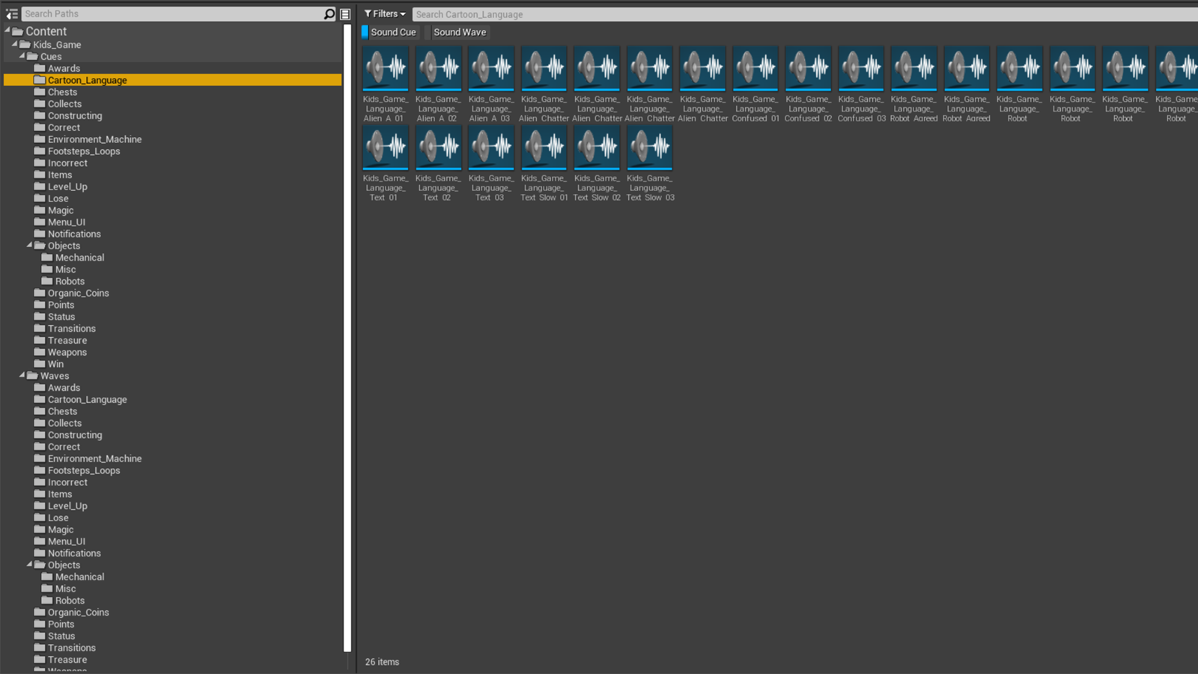Open the Robots folder under Cues Objects
Screen dimensions: 1198x674
tap(70, 282)
